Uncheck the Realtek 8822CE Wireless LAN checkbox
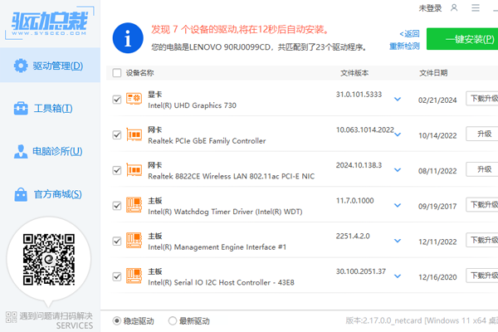The width and height of the screenshot is (498, 332). tap(116, 170)
